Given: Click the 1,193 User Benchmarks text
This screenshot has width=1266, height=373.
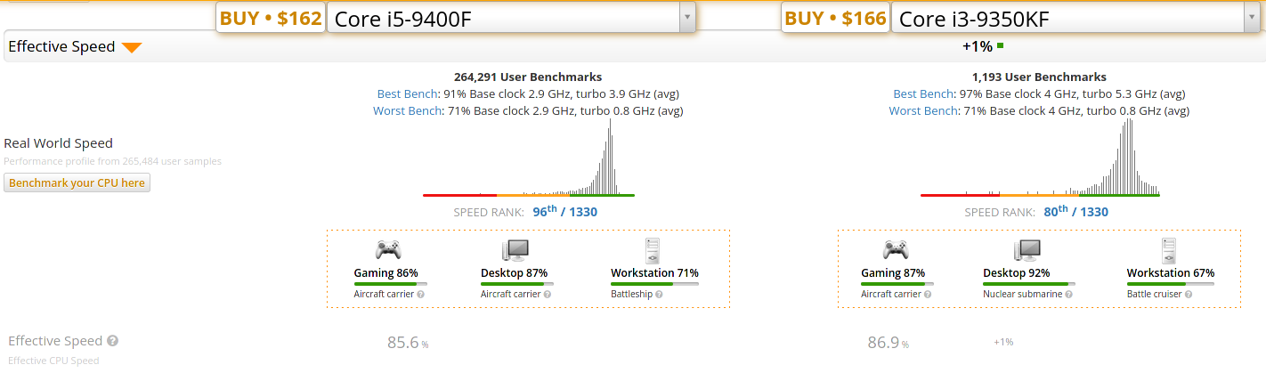Looking at the screenshot, I should coord(1039,77).
